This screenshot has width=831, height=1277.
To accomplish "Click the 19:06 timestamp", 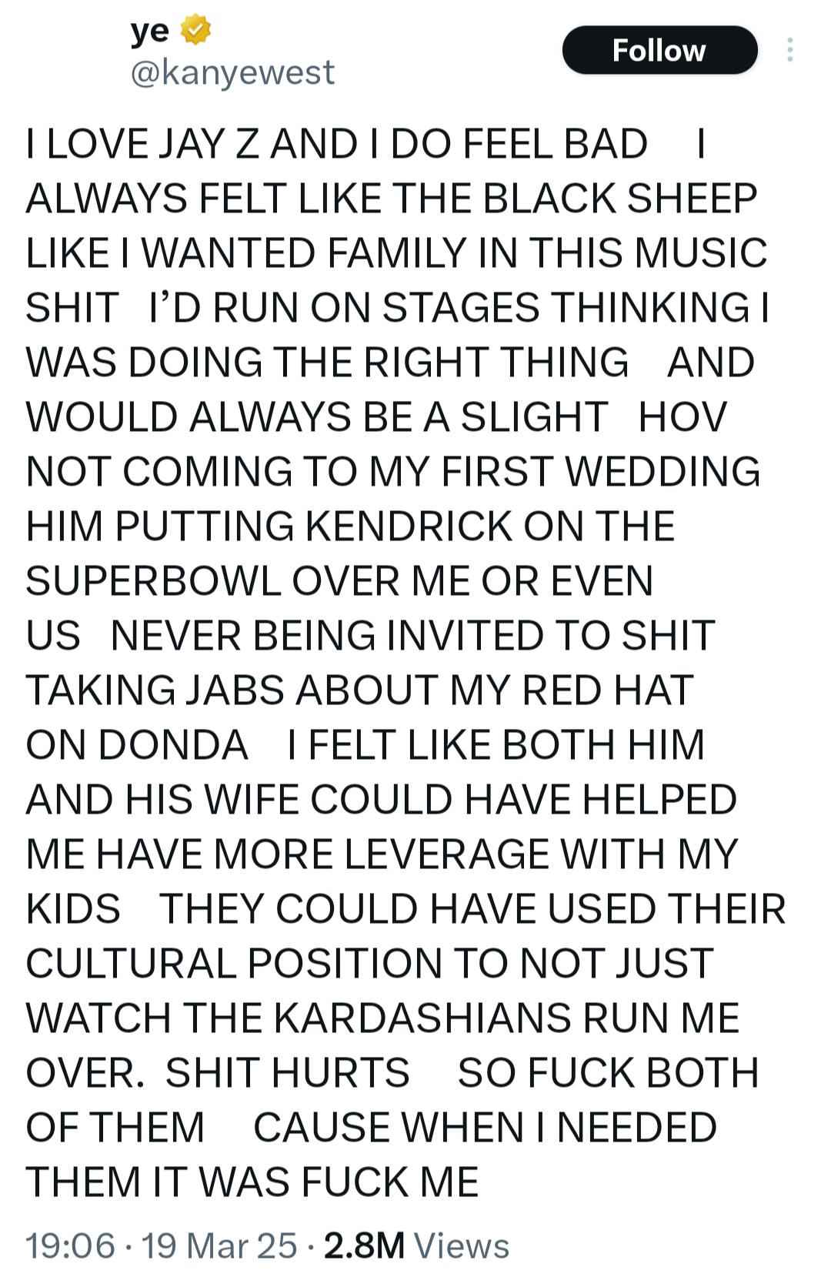I will 70,1245.
